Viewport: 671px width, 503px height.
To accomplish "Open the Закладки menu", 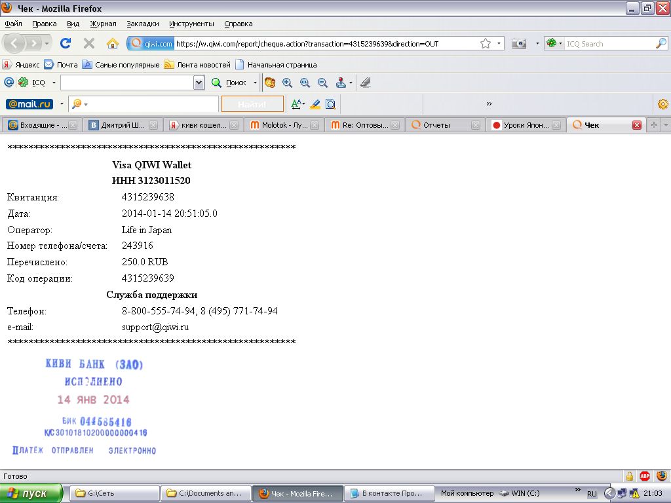I will point(142,24).
